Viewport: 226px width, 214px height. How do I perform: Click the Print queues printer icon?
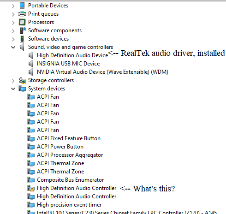(22, 14)
